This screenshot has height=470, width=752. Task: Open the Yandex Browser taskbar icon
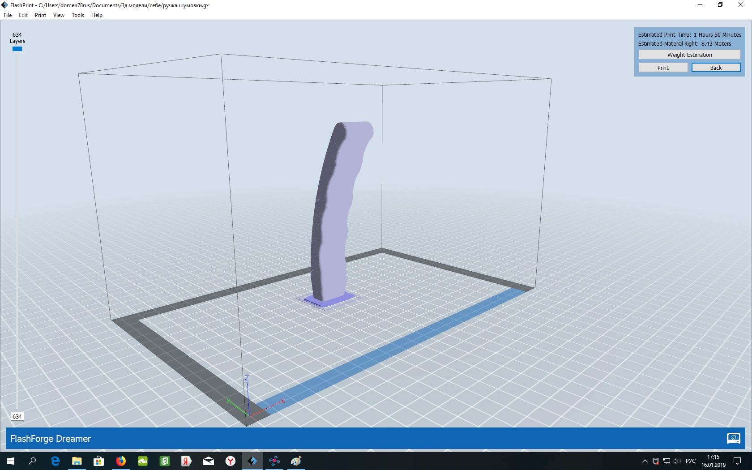tap(231, 461)
